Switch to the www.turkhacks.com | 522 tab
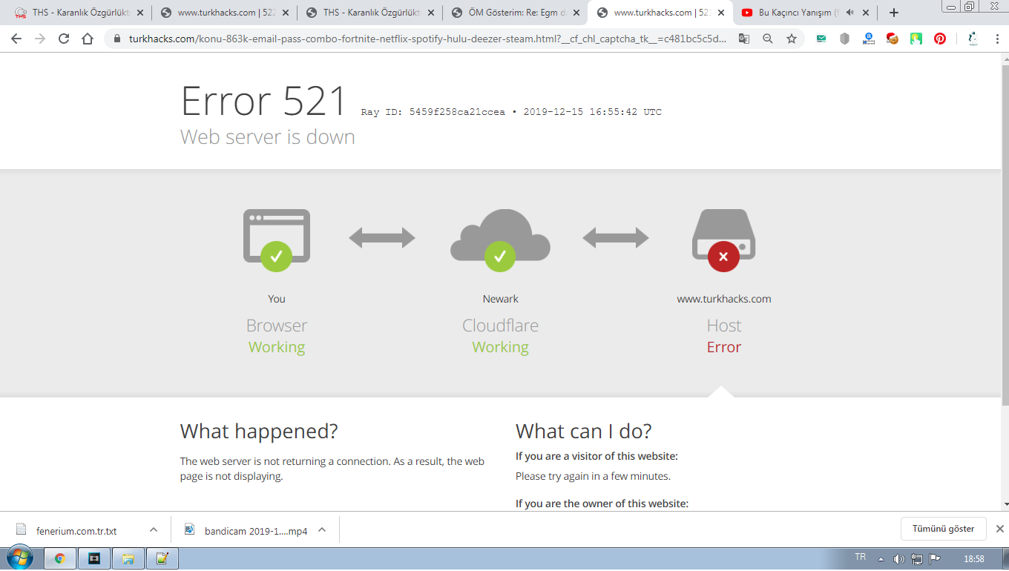Screen dimensions: 1009x571 tap(224, 13)
